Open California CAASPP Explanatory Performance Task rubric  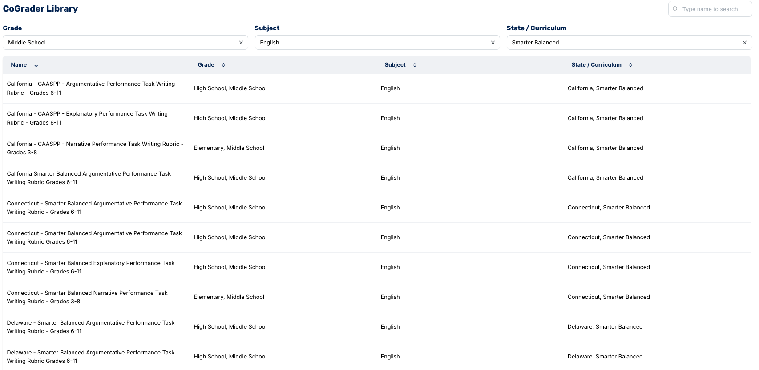87,118
